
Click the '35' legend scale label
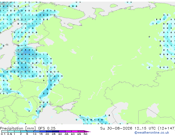[66, 134]
